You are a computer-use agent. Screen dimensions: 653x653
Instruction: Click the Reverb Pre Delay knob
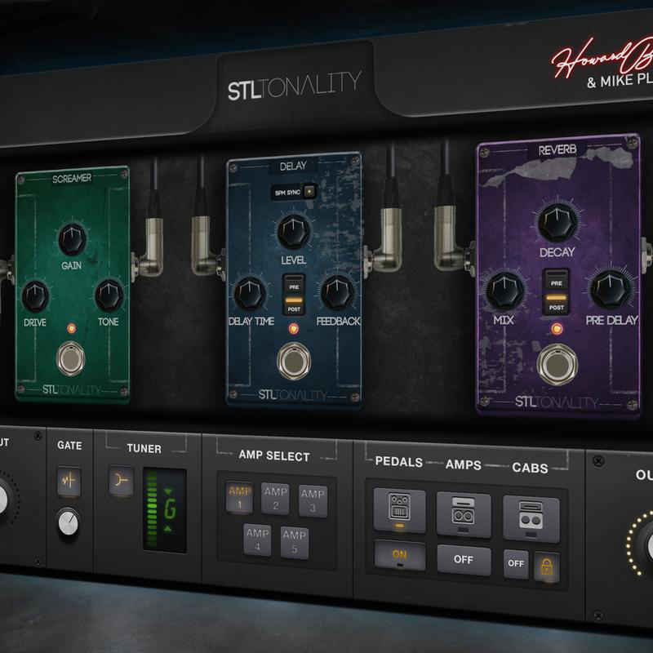610,289
